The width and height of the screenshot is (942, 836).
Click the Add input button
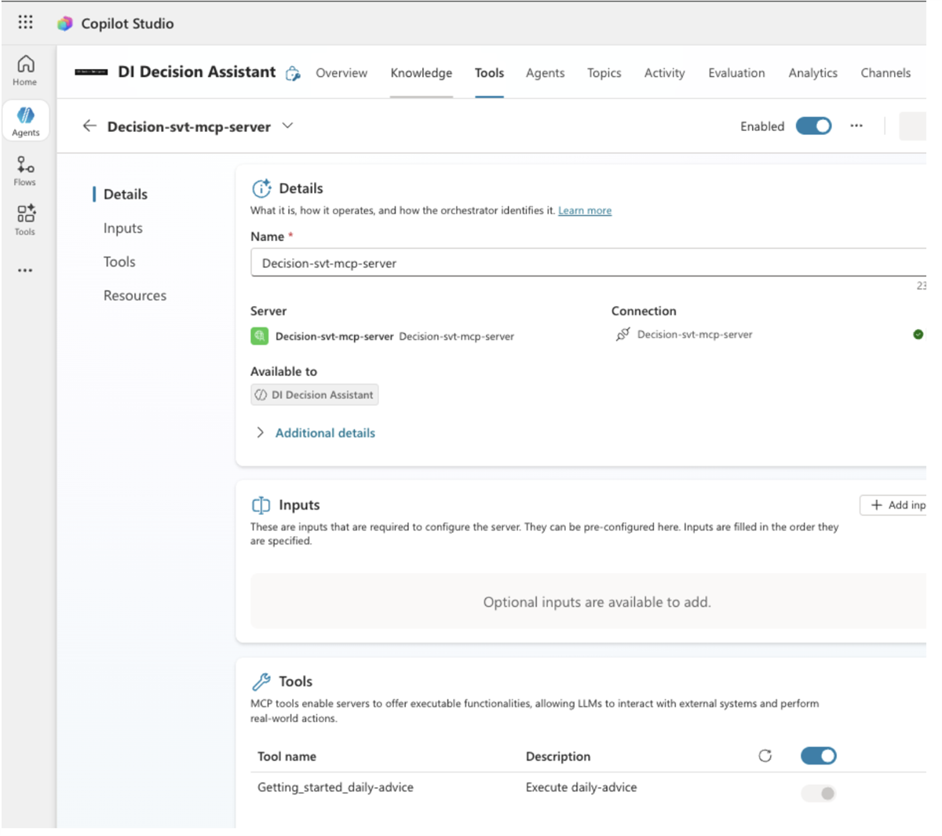[895, 505]
